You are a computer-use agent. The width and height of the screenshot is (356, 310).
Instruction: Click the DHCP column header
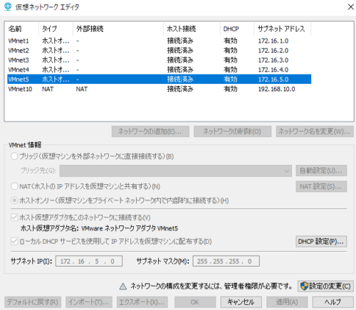pos(237,29)
